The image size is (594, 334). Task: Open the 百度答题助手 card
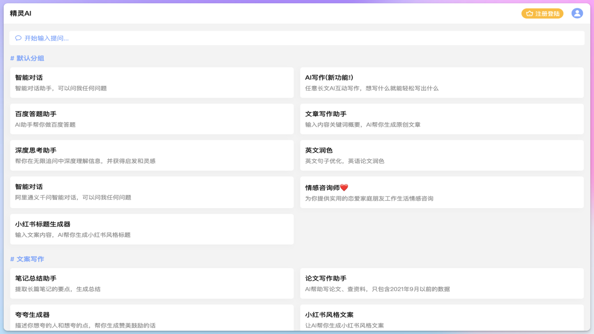tap(152, 119)
